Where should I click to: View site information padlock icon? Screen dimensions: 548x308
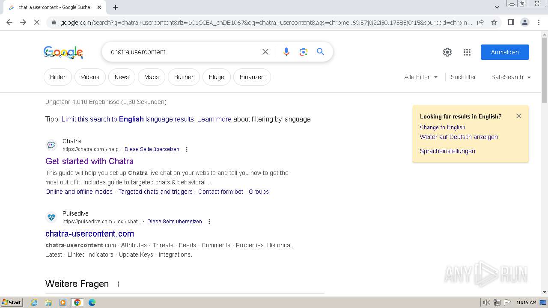(x=54, y=22)
